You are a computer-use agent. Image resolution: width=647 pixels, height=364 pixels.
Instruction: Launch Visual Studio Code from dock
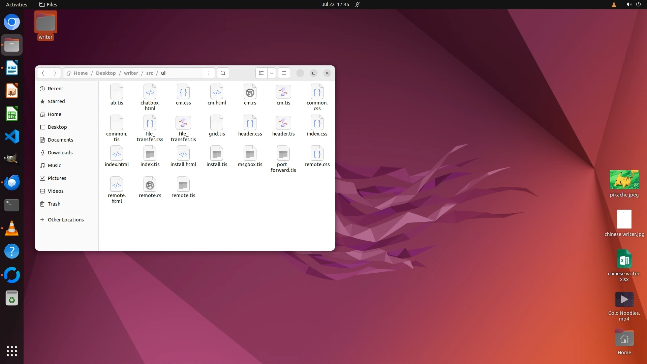click(x=12, y=137)
